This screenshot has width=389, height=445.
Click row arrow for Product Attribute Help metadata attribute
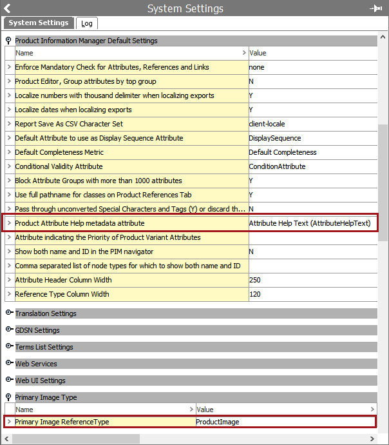point(10,223)
